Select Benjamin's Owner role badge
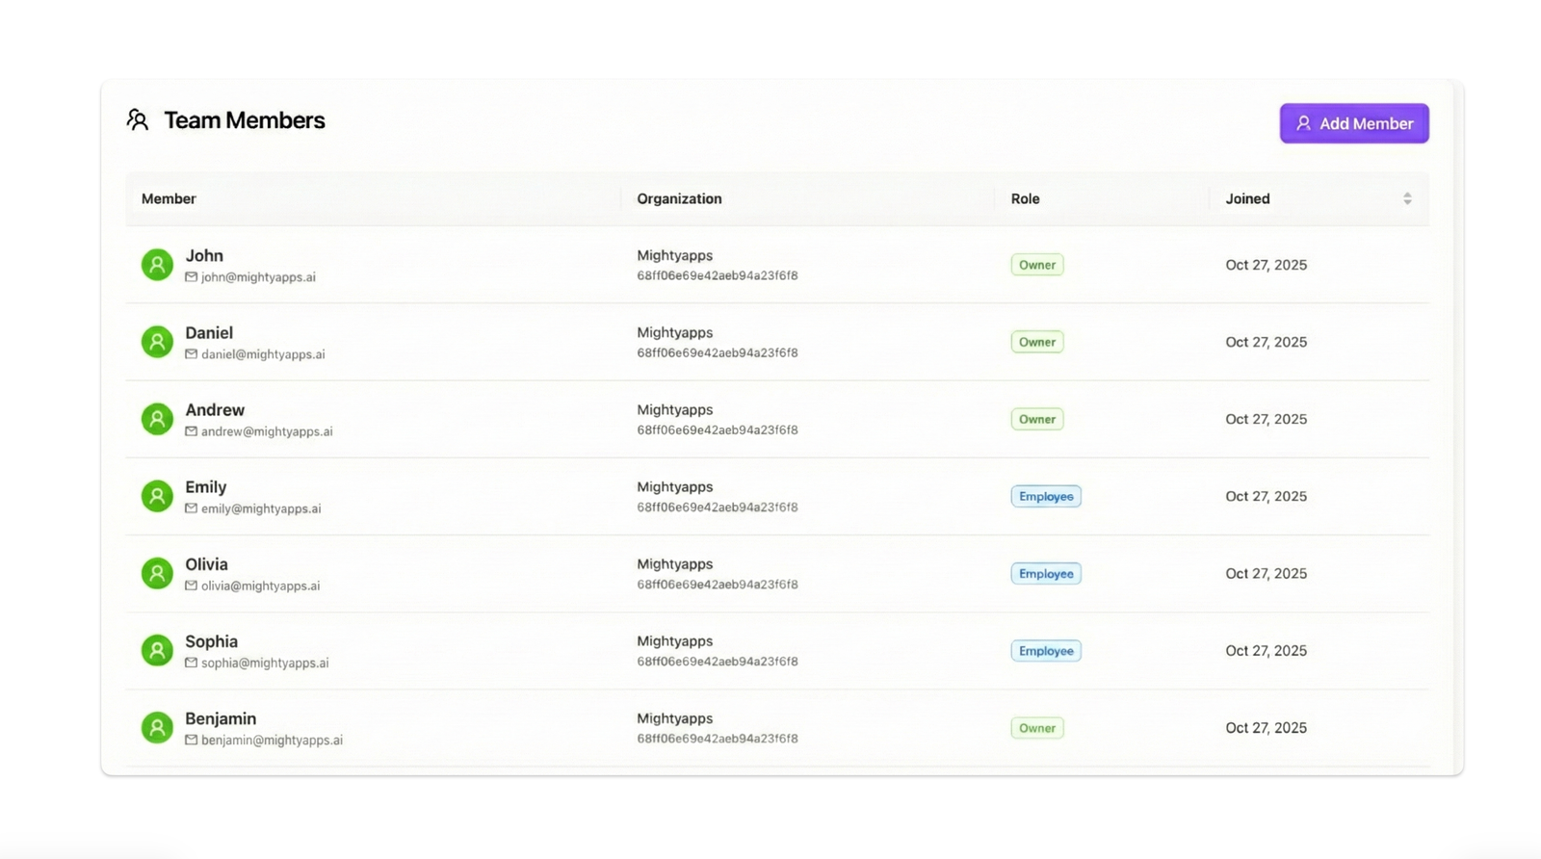 coord(1037,728)
